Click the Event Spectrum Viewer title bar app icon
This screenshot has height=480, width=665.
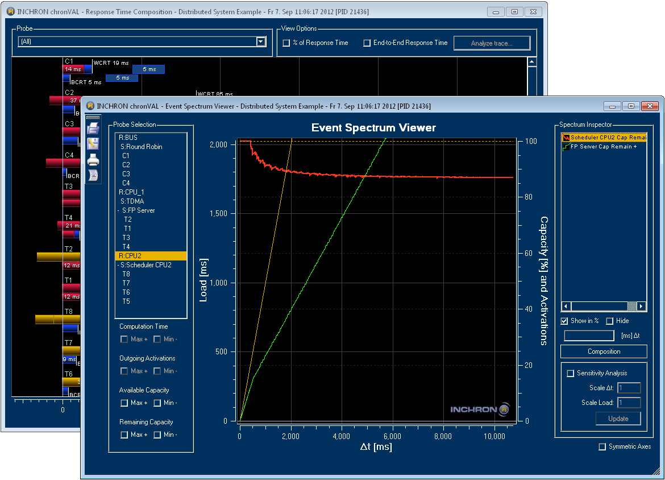tap(90, 106)
